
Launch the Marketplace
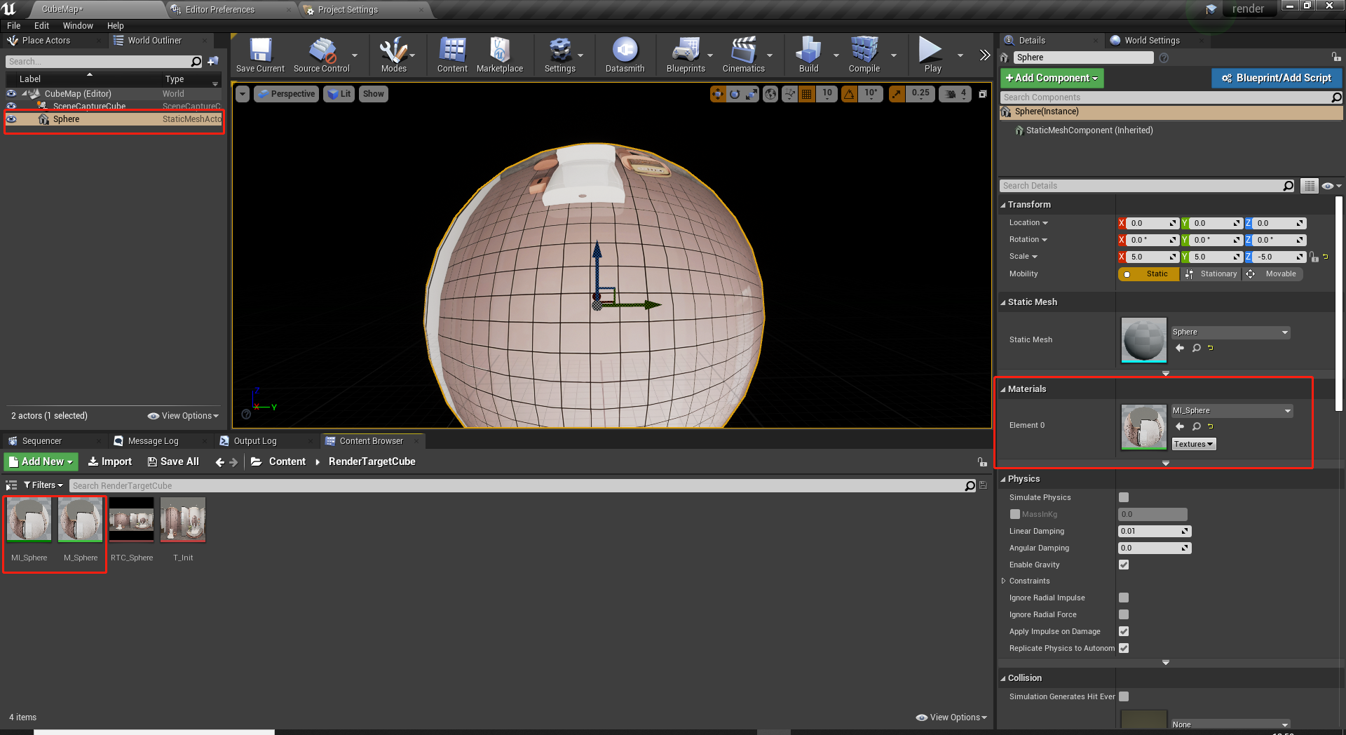click(500, 55)
